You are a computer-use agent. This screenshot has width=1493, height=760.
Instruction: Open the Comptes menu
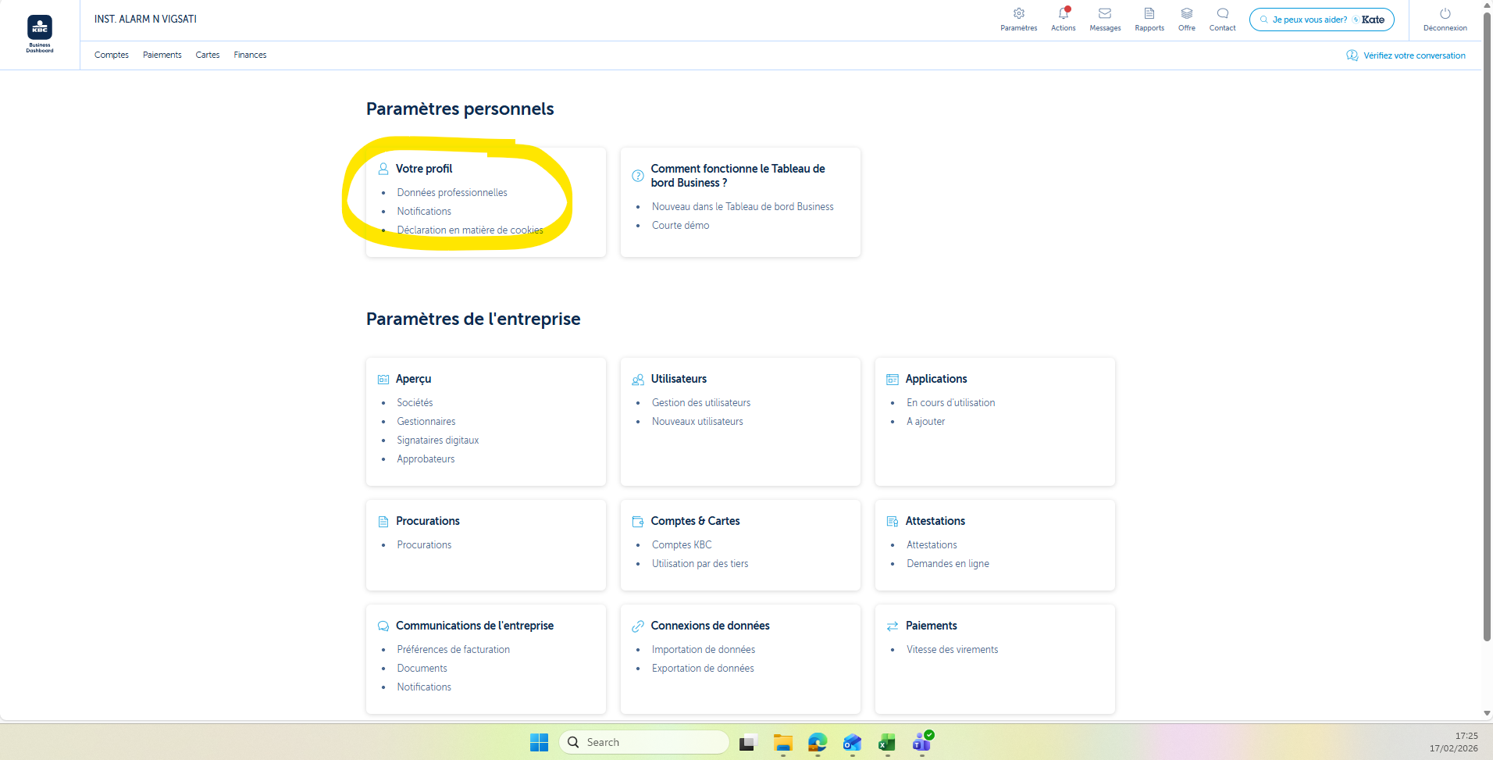click(112, 55)
